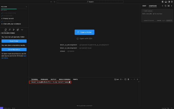Viewport: 174px width, 109px height.
Task: Open the Search view in sidebar
Action: click(x=10, y=30)
